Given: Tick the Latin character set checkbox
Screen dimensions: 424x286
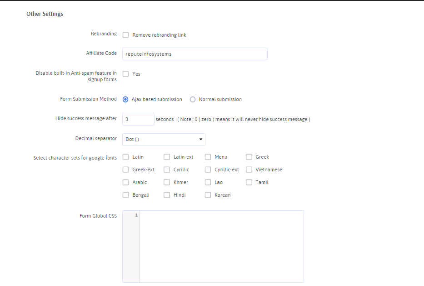Looking at the screenshot, I should (126, 157).
